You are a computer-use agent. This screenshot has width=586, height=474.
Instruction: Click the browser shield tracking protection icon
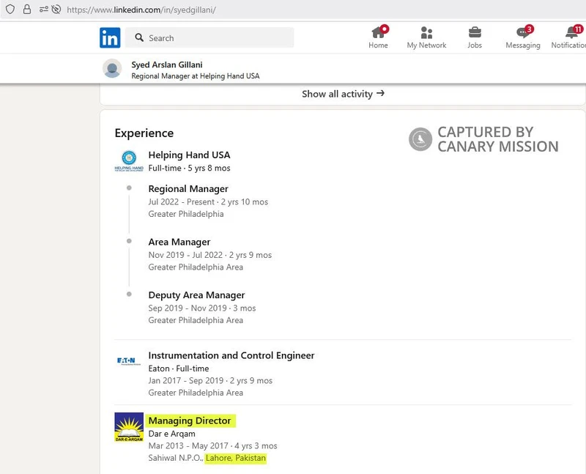[10, 10]
